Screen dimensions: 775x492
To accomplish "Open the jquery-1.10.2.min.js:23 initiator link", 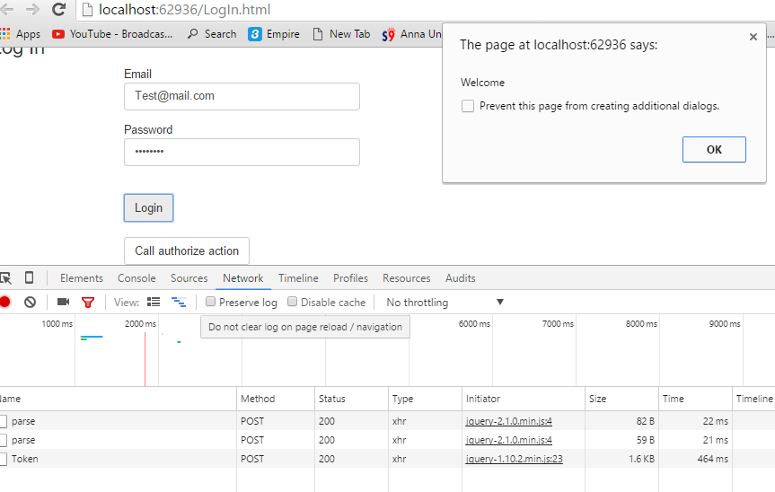I will pyautogui.click(x=515, y=459).
